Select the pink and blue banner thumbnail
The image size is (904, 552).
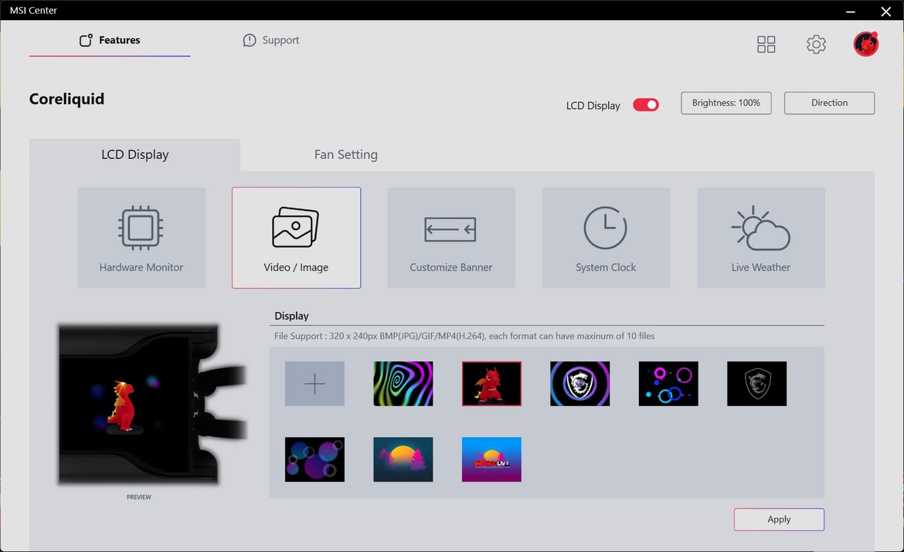coord(491,459)
